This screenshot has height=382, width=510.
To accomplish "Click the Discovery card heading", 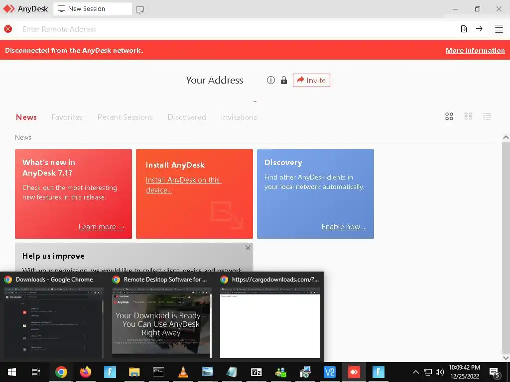I will (x=283, y=163).
